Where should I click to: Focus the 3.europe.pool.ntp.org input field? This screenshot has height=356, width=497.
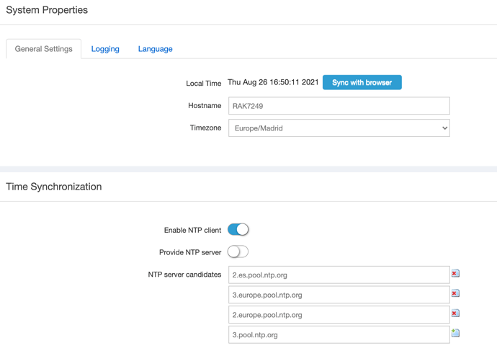(339, 295)
